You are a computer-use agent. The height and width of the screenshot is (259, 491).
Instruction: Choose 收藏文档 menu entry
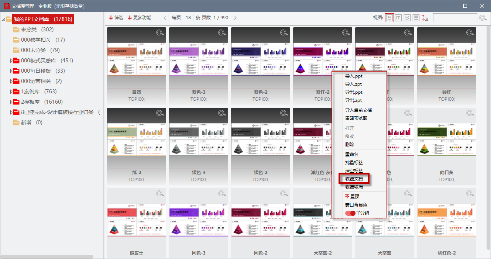(354, 179)
